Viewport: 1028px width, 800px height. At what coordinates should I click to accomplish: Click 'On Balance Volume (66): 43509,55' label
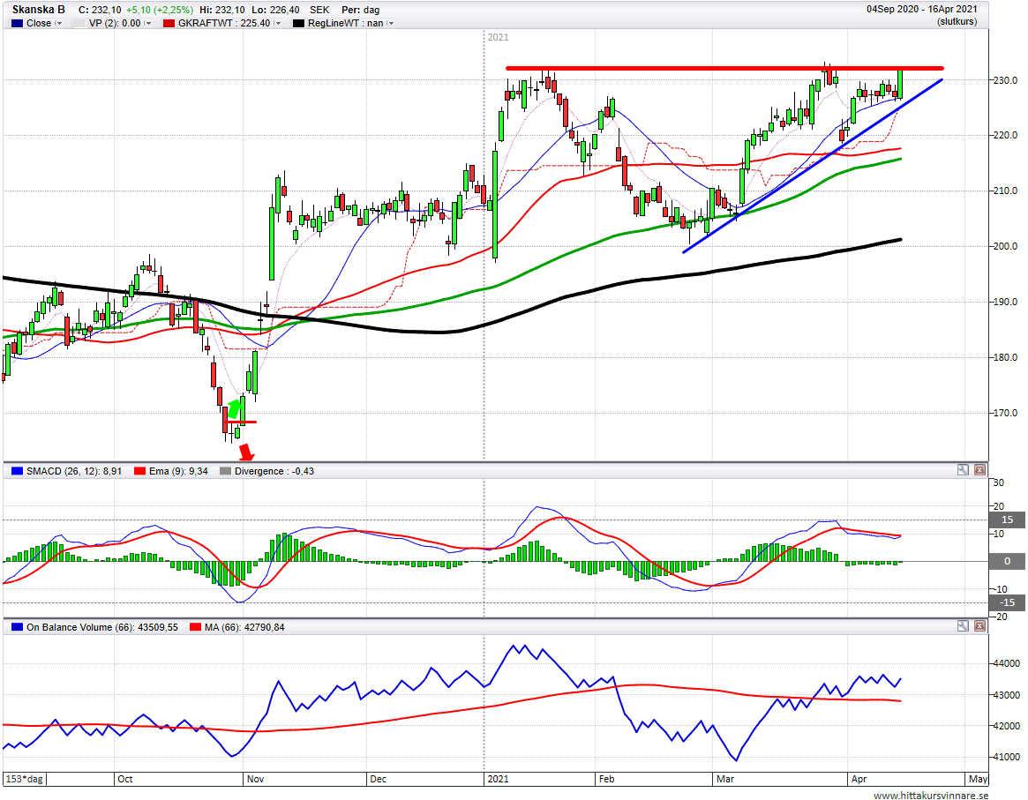(102, 627)
